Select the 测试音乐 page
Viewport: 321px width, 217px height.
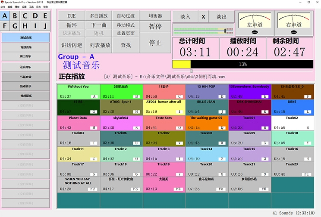(x=25, y=37)
